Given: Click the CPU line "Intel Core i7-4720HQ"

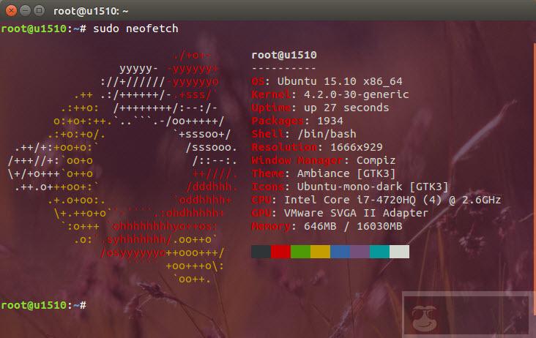Looking at the screenshot, I should click(x=350, y=200).
